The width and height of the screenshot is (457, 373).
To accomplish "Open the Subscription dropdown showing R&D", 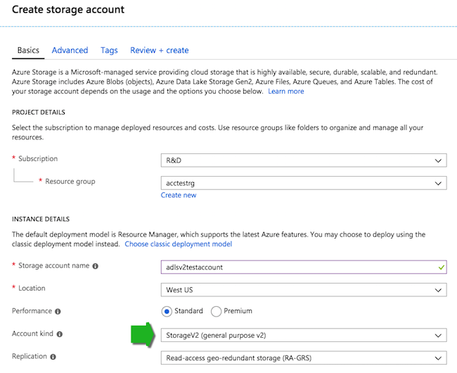I will point(303,160).
